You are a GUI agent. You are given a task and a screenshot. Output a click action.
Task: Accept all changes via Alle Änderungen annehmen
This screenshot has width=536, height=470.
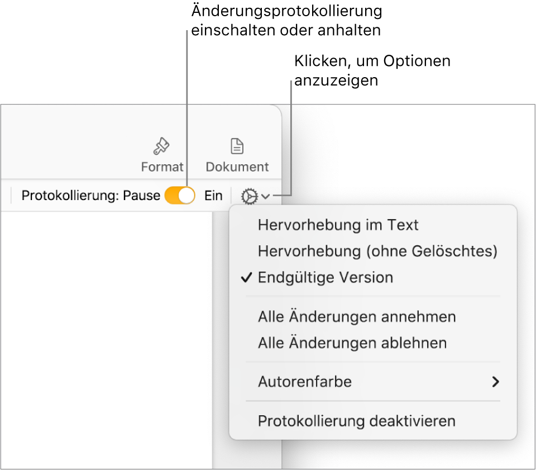coord(357,317)
